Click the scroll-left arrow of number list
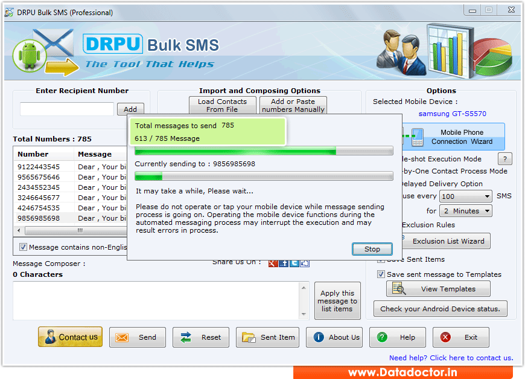This screenshot has height=379, width=525. point(19,230)
